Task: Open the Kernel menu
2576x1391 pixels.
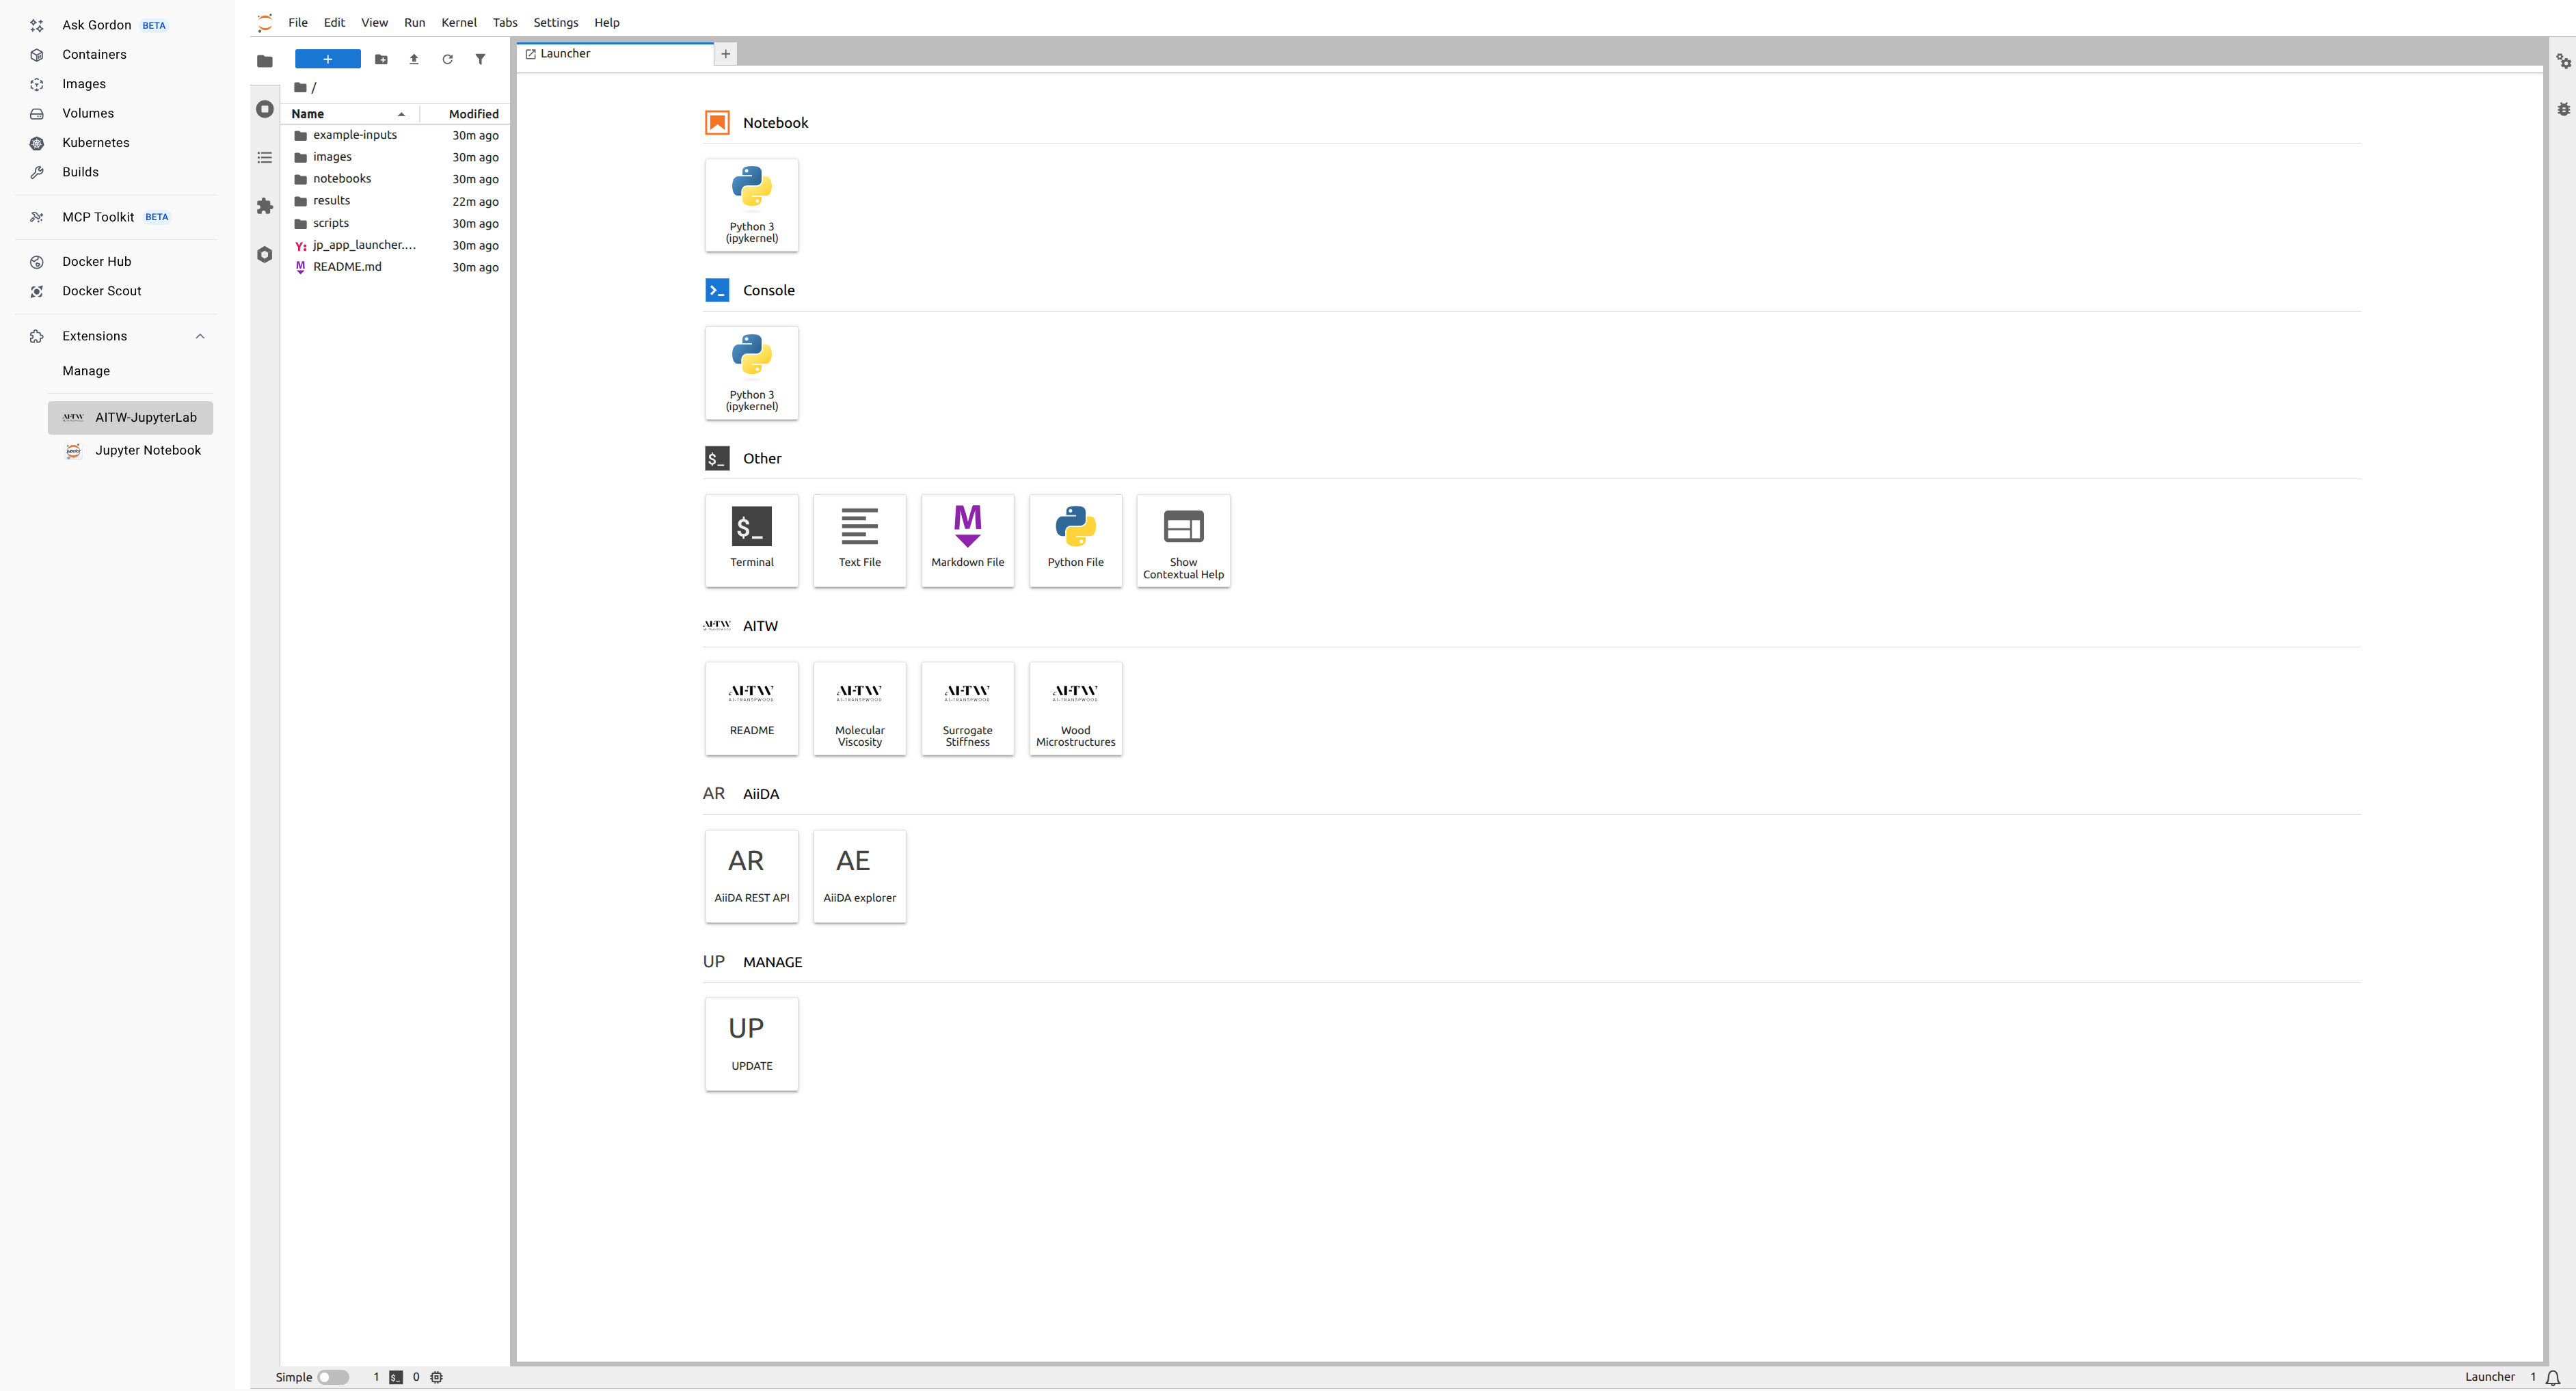Action: point(458,22)
